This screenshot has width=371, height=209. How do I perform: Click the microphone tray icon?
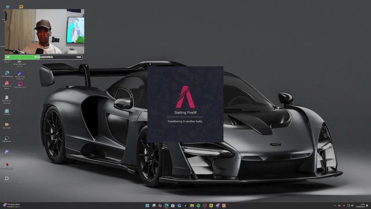coord(344,206)
